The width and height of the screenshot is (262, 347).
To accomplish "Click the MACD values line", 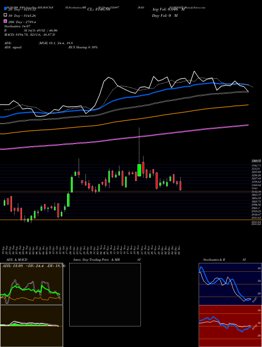I will point(29,35).
